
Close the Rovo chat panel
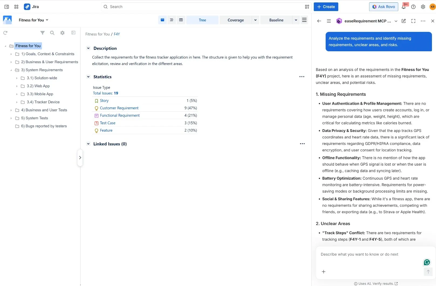(433, 21)
